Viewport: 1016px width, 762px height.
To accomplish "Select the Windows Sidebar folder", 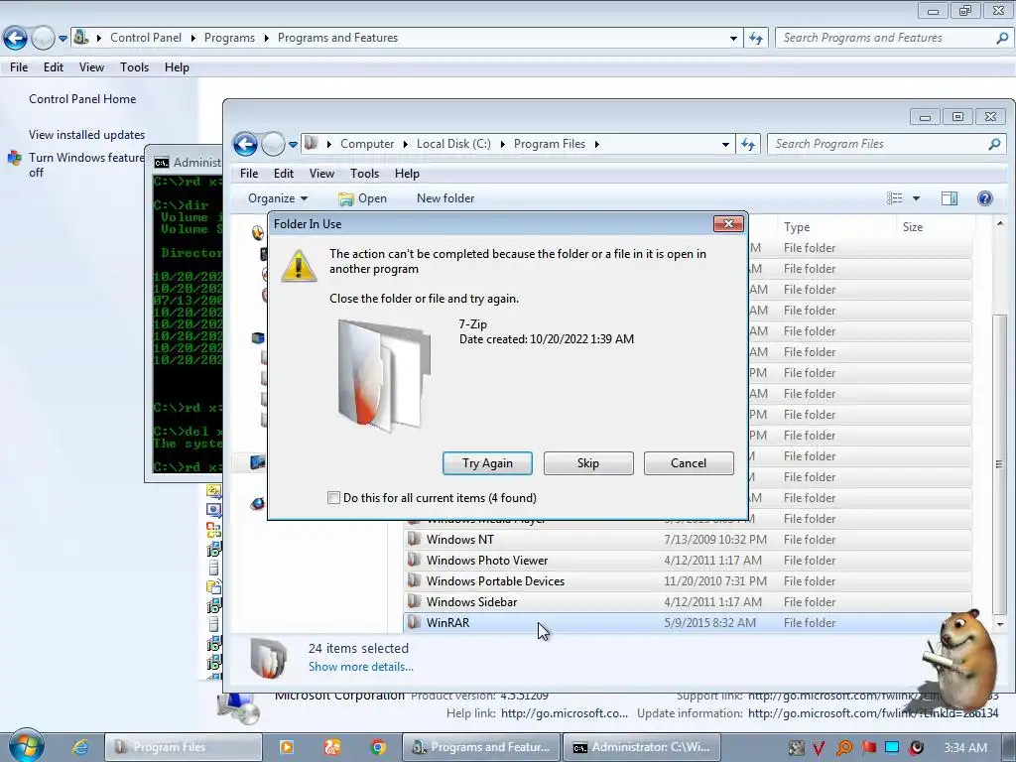I will pos(687,602).
